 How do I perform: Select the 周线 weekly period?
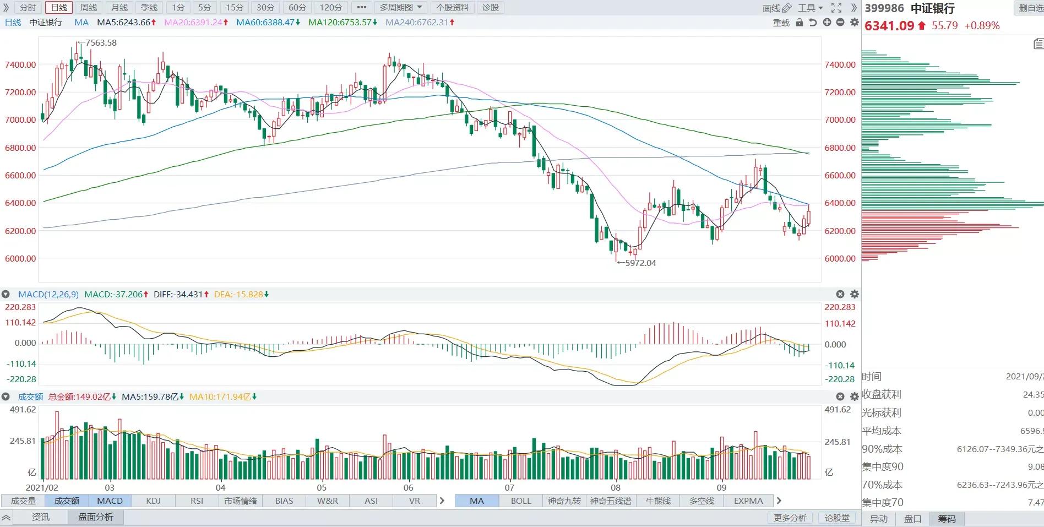(x=89, y=8)
